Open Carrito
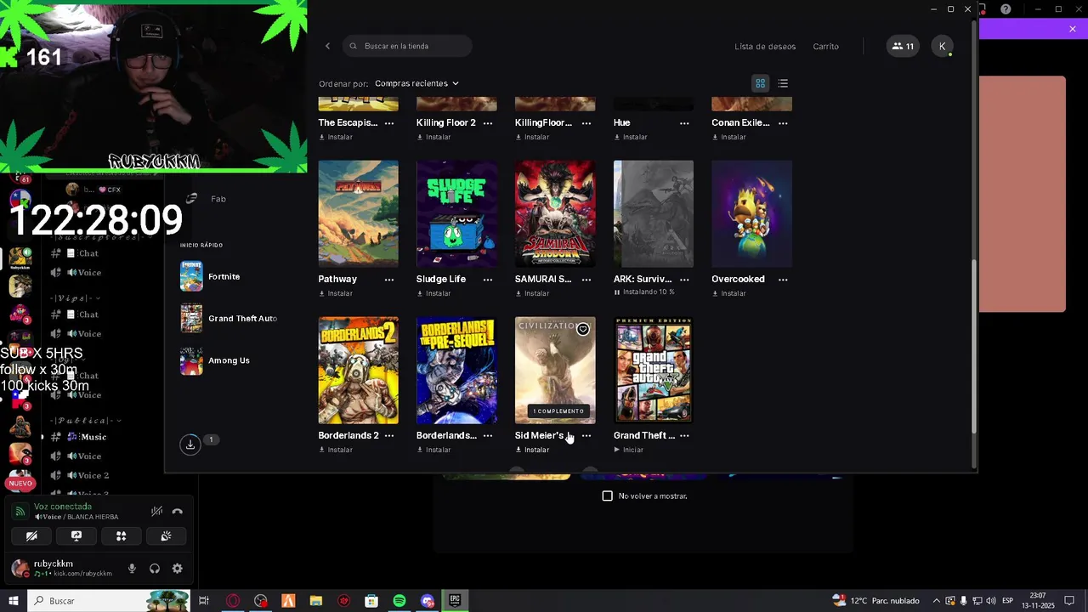The image size is (1088, 612). (825, 46)
